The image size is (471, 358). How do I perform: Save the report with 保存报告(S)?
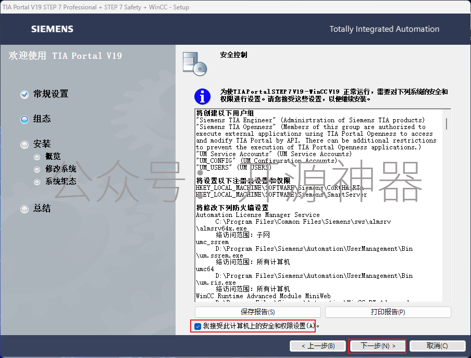point(258,312)
